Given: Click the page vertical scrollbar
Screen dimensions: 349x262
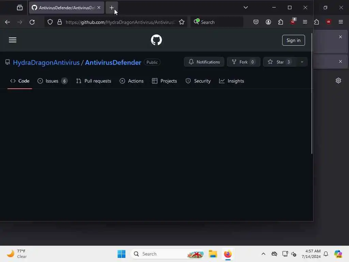Looking at the screenshot, I should pos(312,93).
